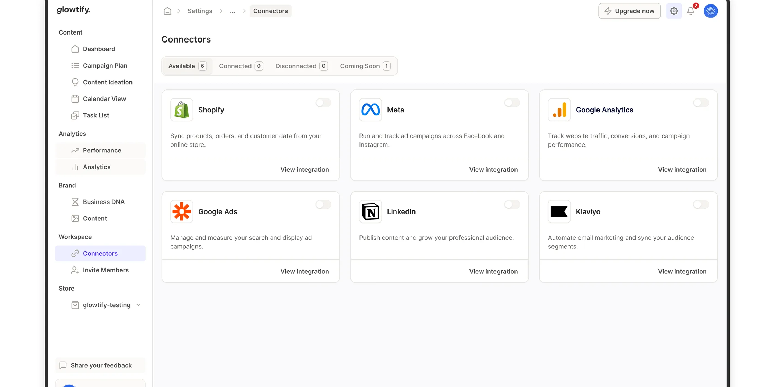Open Content under Brand section
Screen dimensions: 775x387
click(x=100, y=218)
